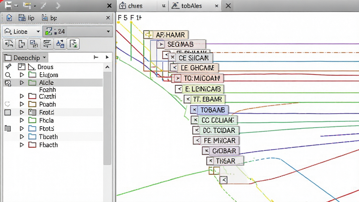The height and width of the screenshot is (202, 359).
Task: Click the align-lines tool icon in toolbar row
Action: click(47, 43)
